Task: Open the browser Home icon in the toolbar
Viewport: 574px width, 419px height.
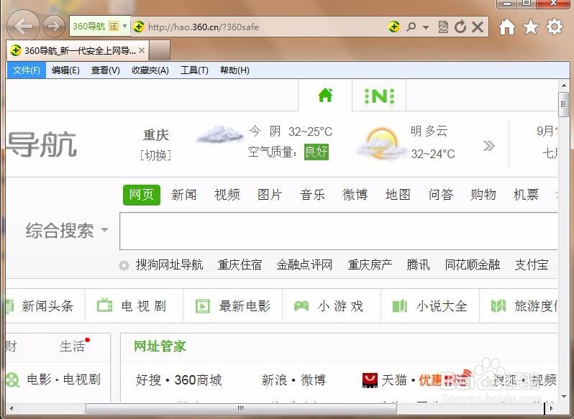Action: (x=507, y=27)
